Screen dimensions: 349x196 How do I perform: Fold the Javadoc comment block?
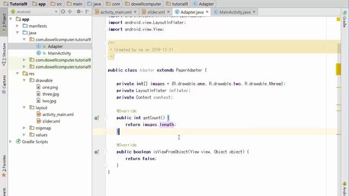pyautogui.click(x=106, y=43)
